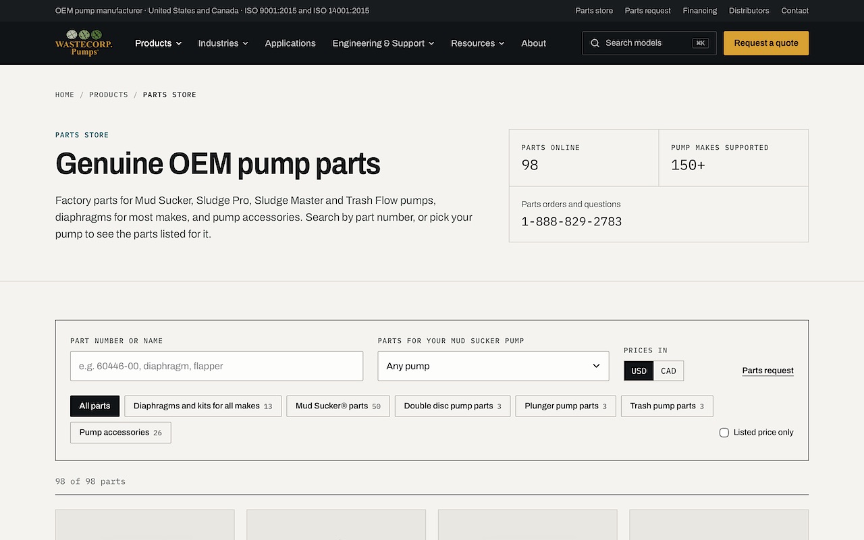Open the Engineering & Support dropdown
Screen dimensions: 864x540
(x=383, y=43)
